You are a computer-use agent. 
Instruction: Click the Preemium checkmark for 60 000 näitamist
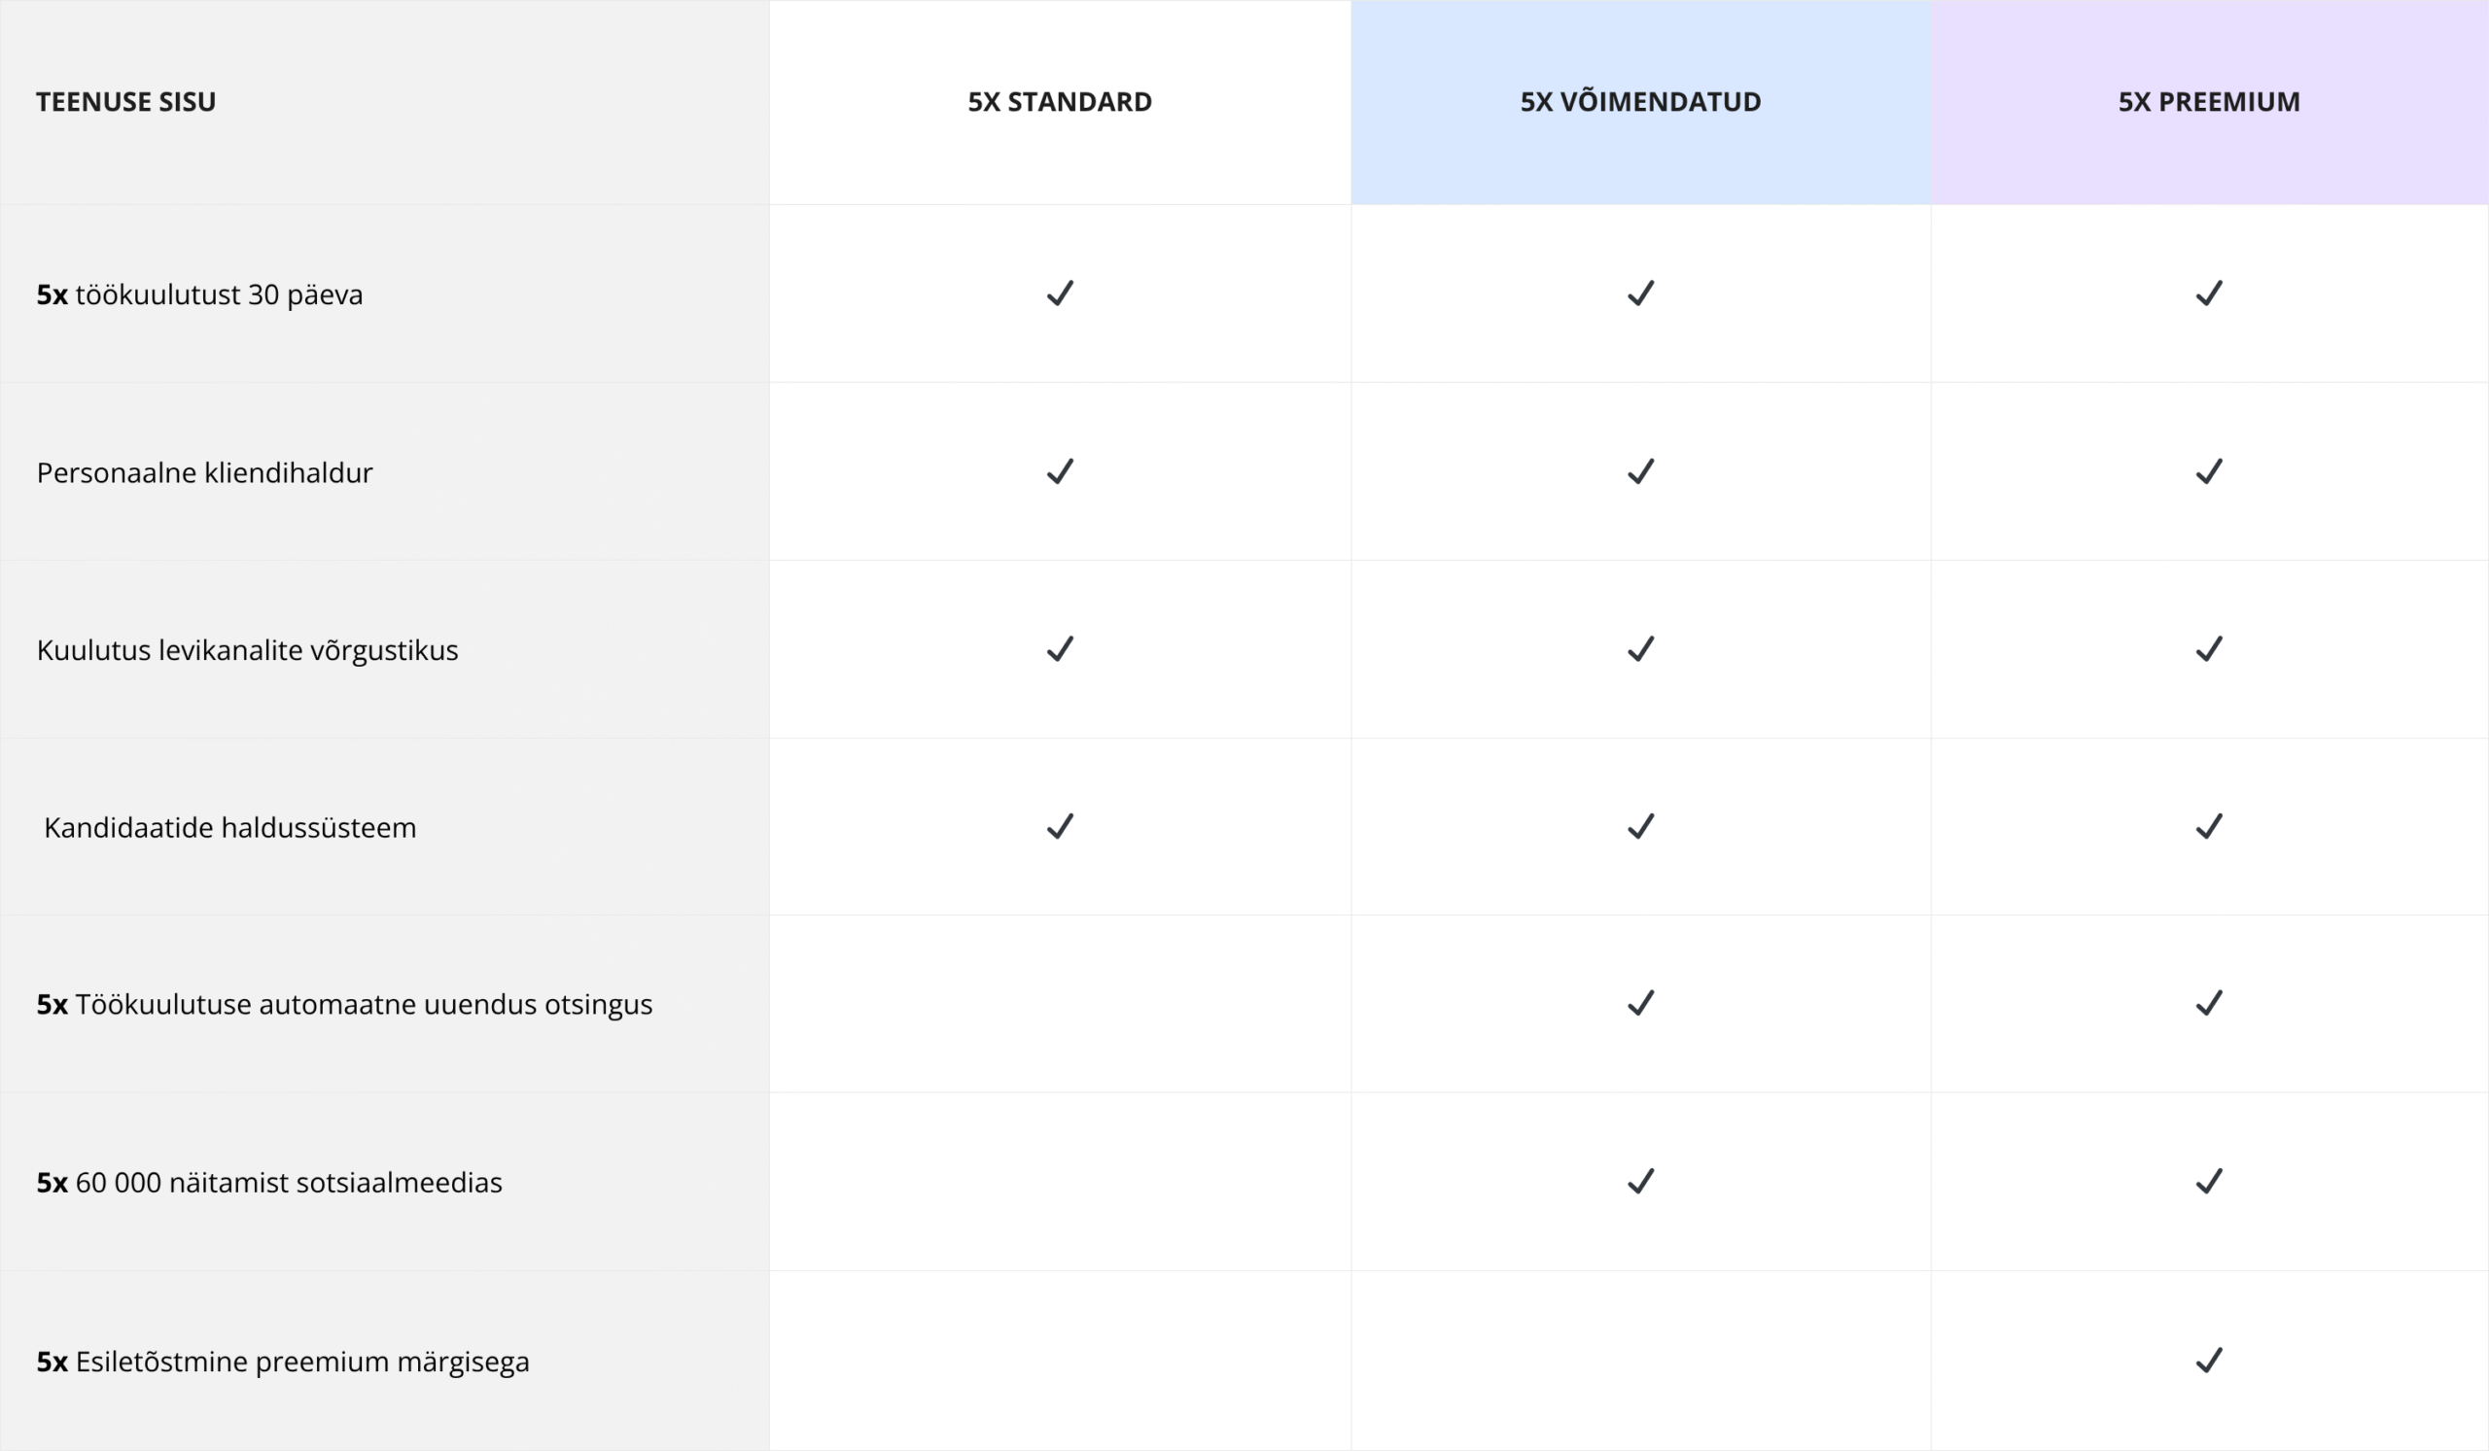[x=2208, y=1182]
